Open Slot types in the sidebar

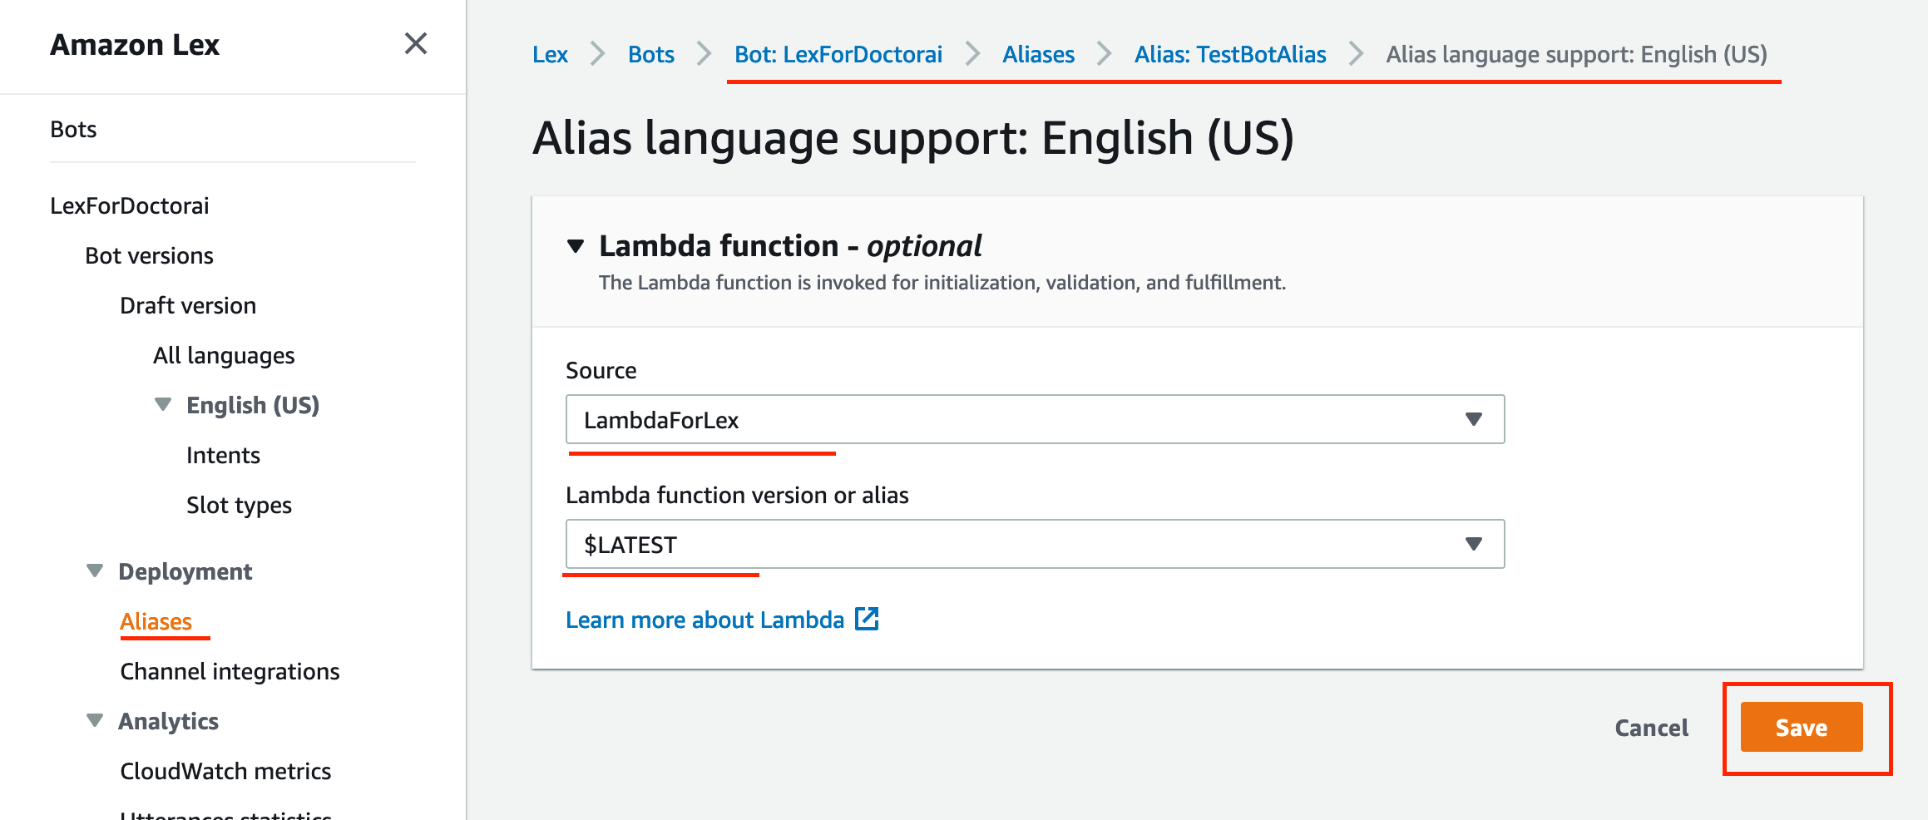point(239,506)
